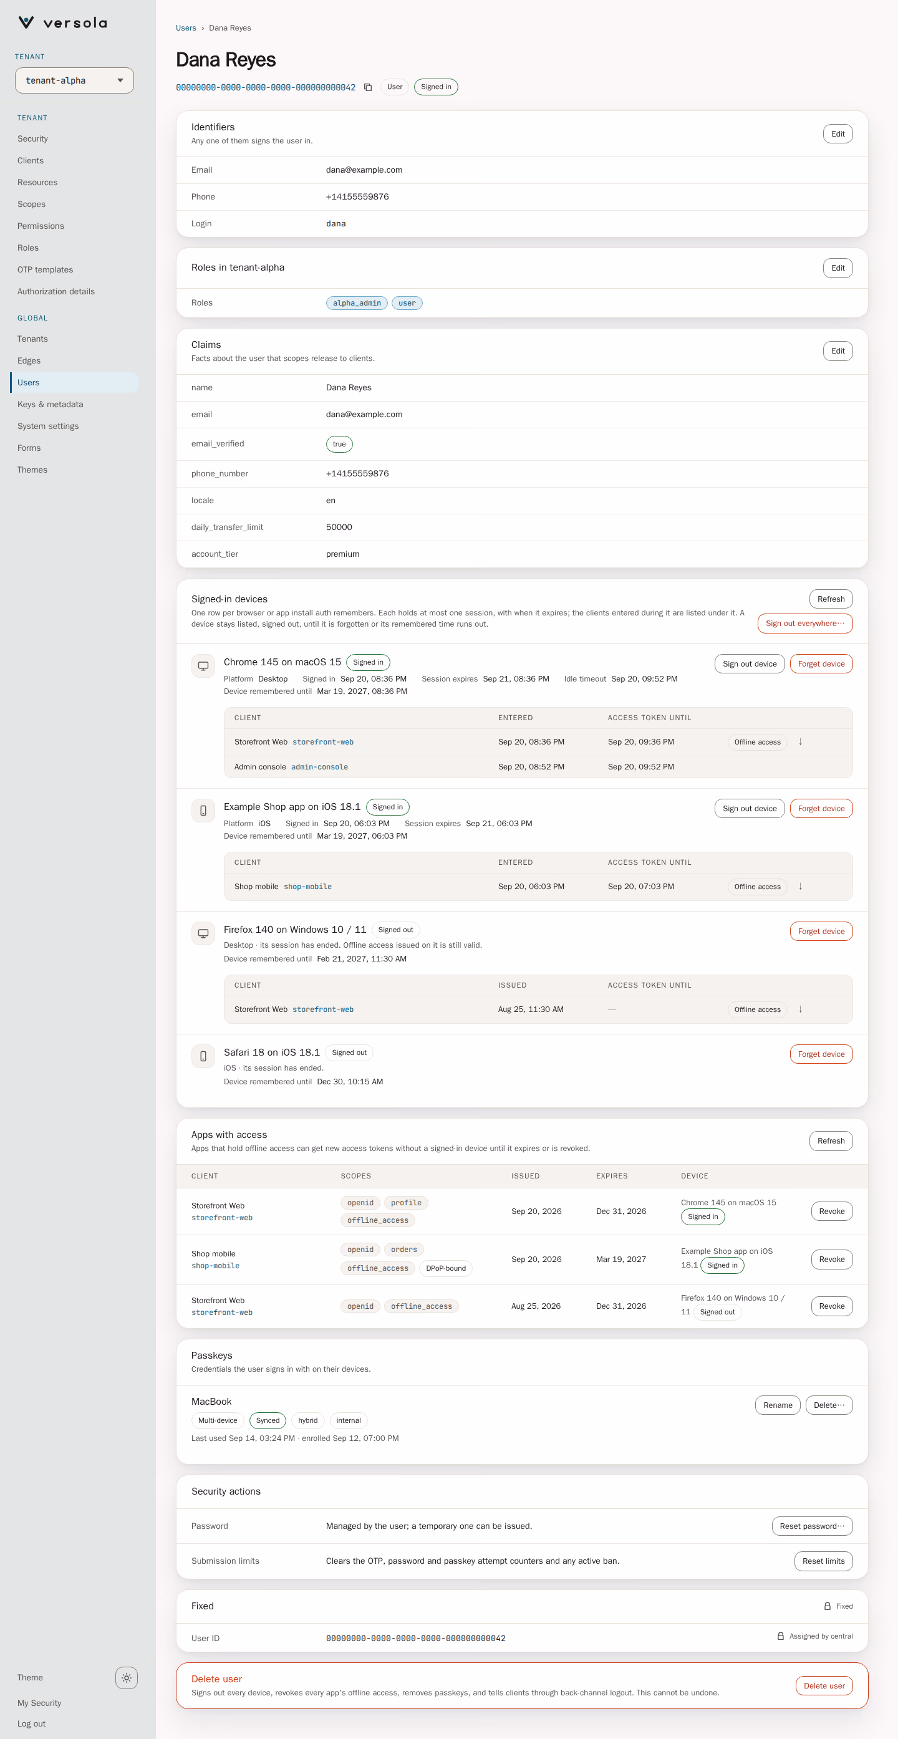Click the desktop icon beside Firefox 140 device
This screenshot has height=1739, width=898.
(x=203, y=933)
